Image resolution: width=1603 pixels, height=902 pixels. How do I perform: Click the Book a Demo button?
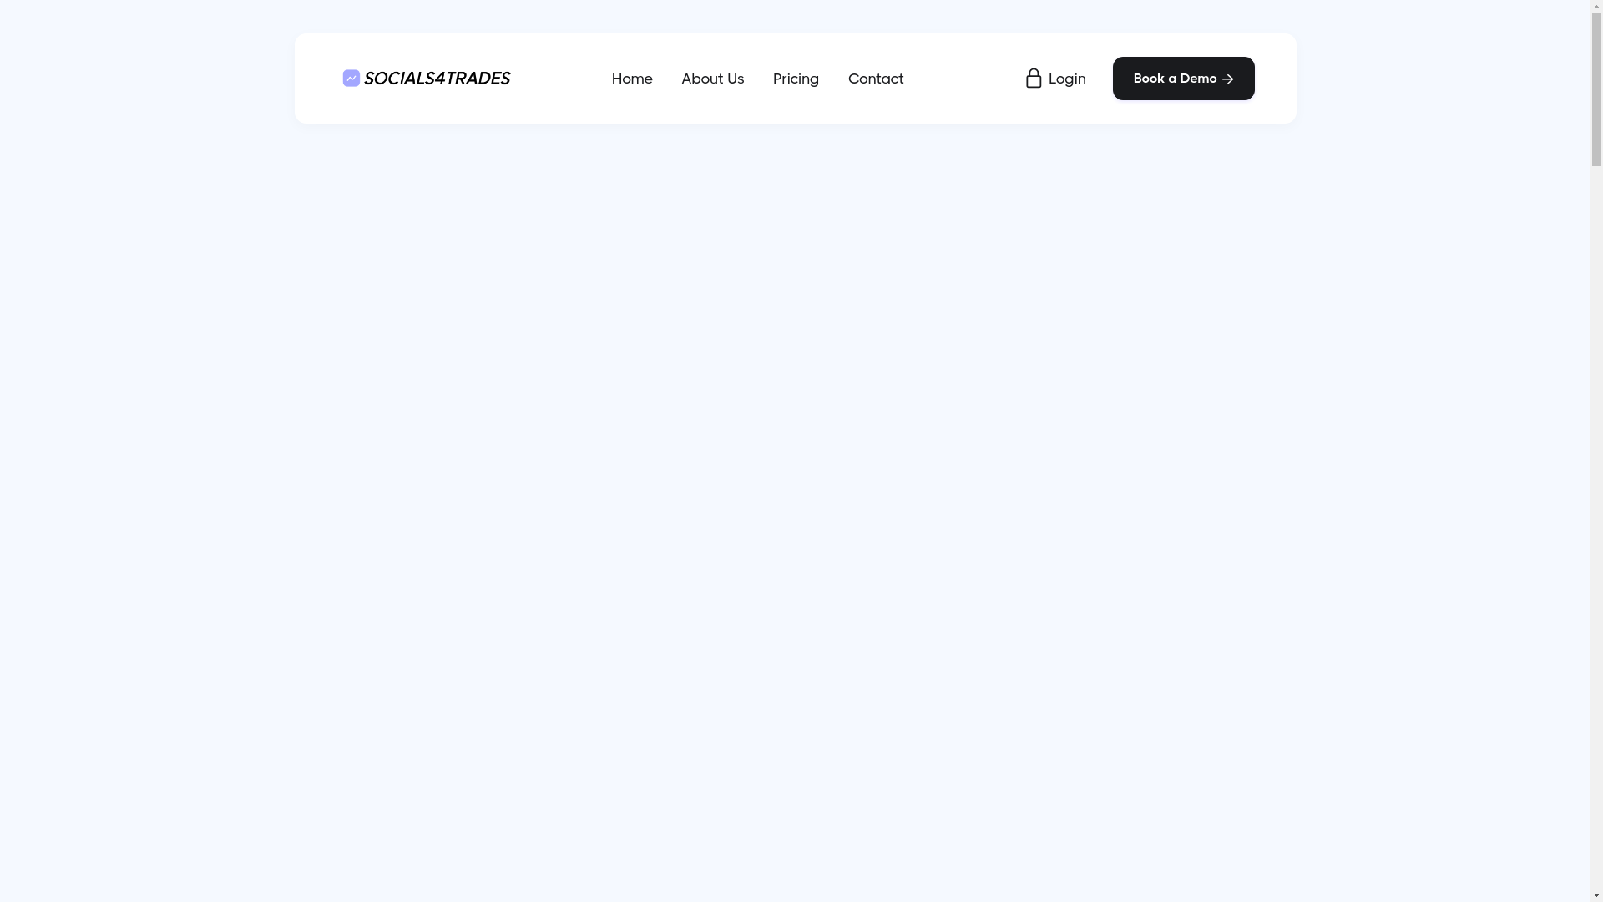pyautogui.click(x=1183, y=79)
